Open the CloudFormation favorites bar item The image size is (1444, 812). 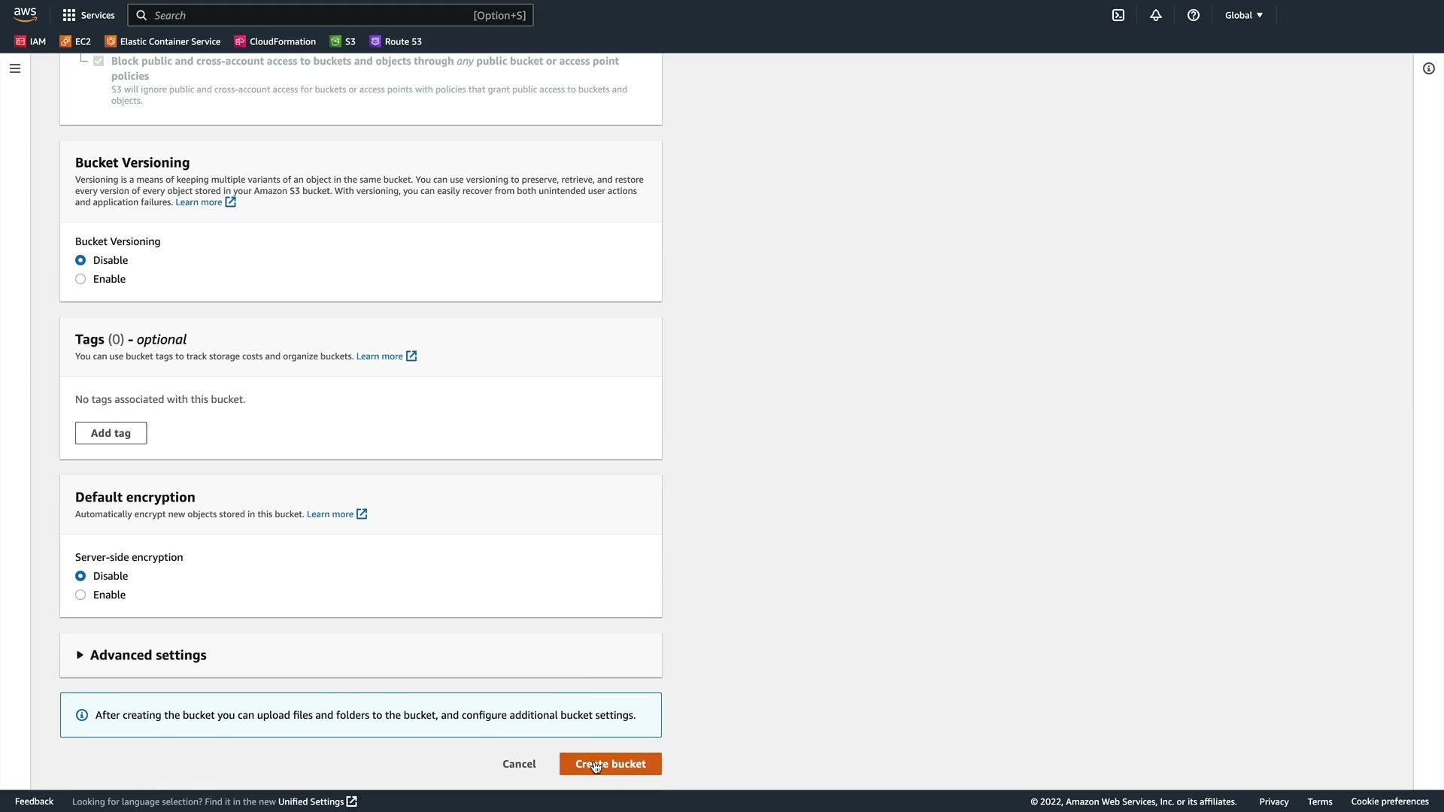[275, 41]
